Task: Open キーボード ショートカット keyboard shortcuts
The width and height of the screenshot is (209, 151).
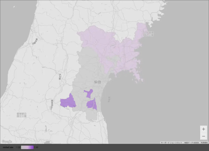Action: (171, 143)
